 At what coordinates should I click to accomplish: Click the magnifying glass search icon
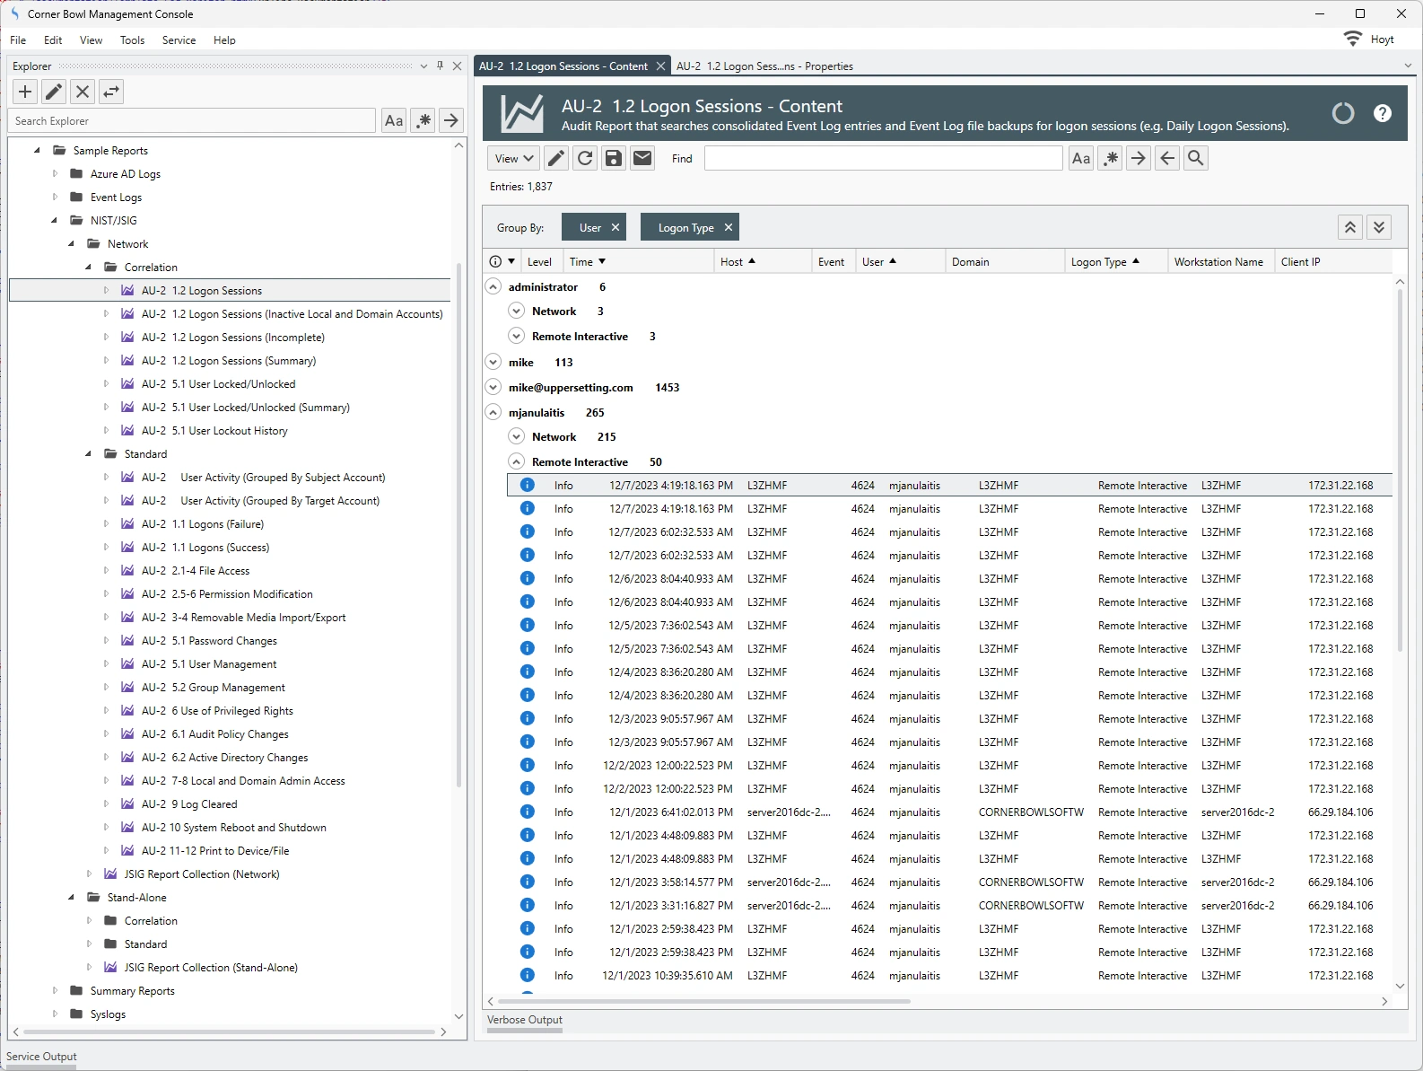point(1195,158)
